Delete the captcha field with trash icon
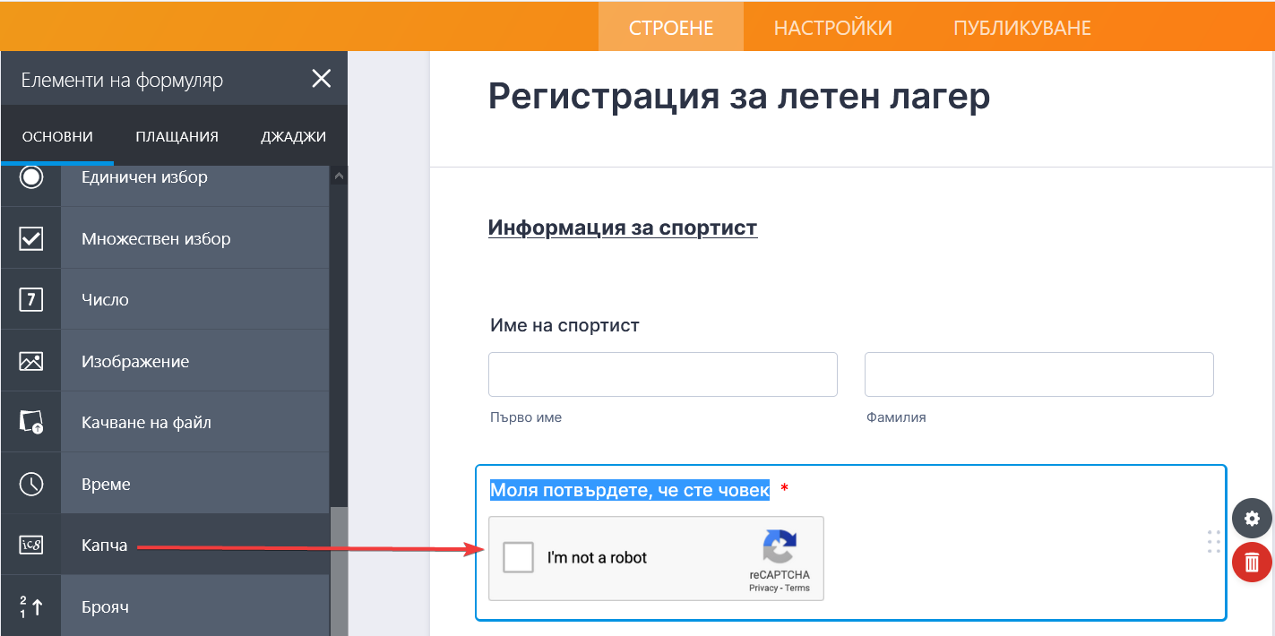The height and width of the screenshot is (636, 1275). click(x=1252, y=562)
